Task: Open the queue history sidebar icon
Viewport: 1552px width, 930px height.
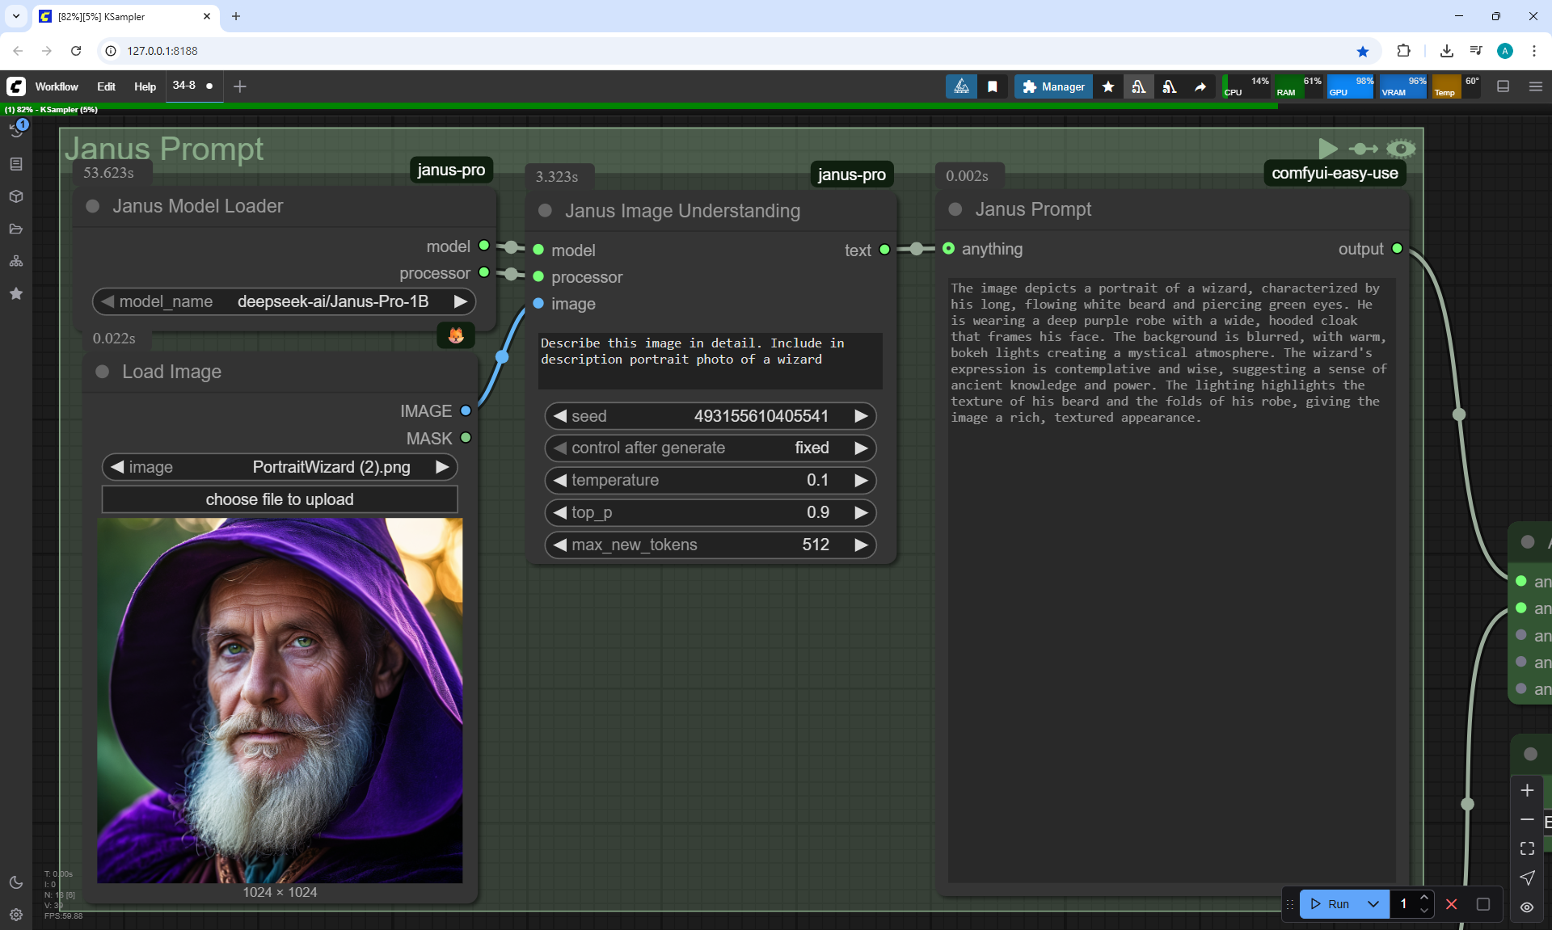Action: click(16, 129)
